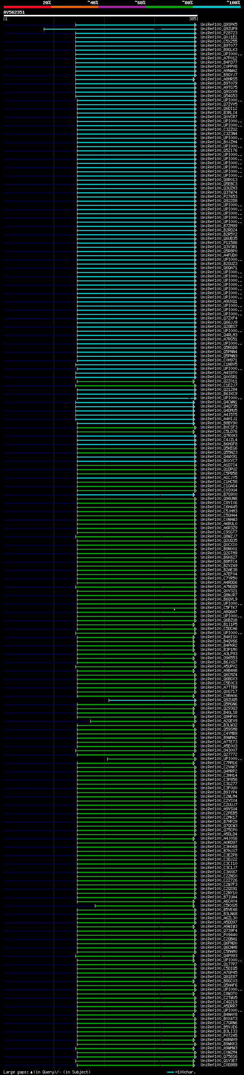Click hit label UniRef100_C1GAG4
The width and height of the screenshot is (244, 1075).
tap(219, 486)
